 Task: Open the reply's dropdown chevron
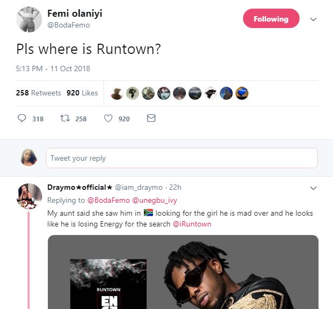(x=314, y=188)
